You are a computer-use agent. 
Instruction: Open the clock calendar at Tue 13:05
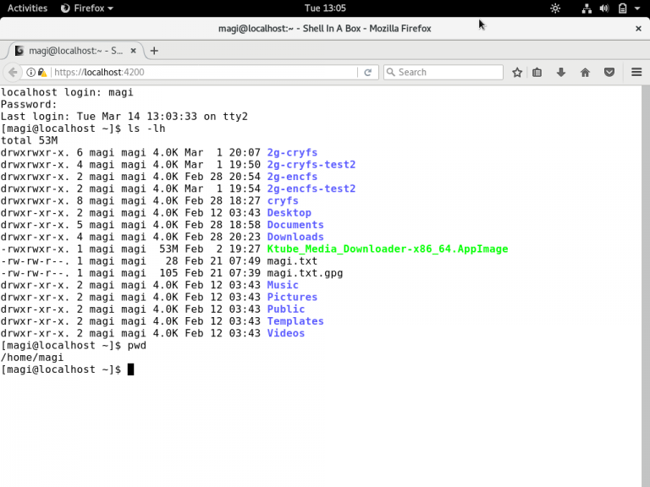325,8
